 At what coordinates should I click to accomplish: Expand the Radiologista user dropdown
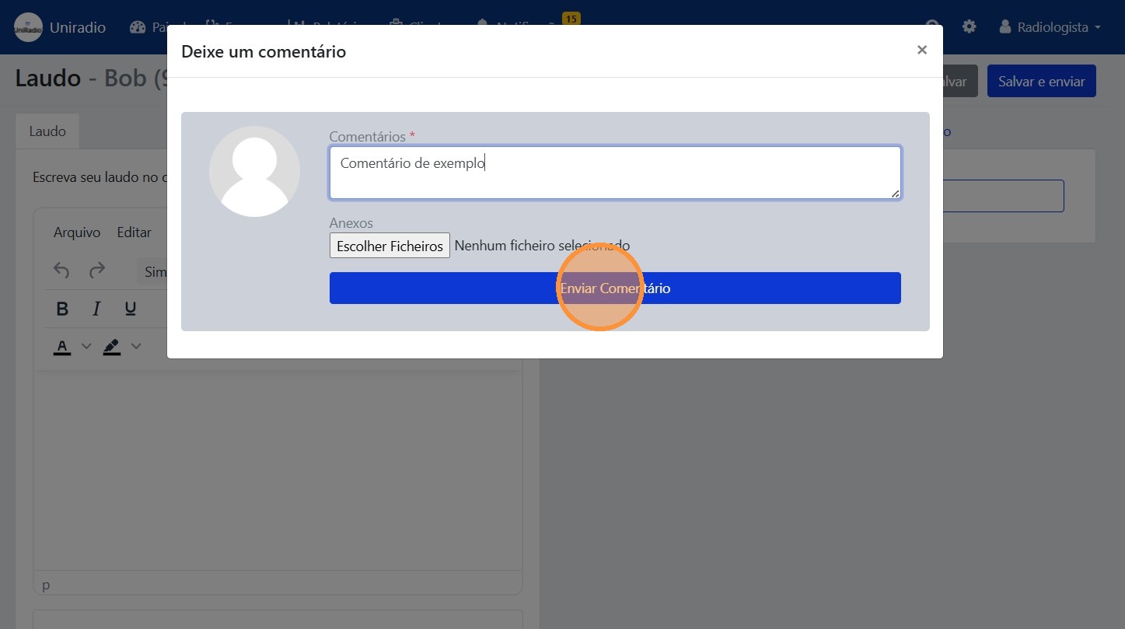tap(1050, 27)
